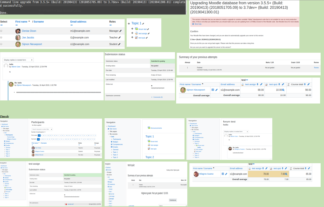Click the Re-attempt quiz button

coord(173,200)
